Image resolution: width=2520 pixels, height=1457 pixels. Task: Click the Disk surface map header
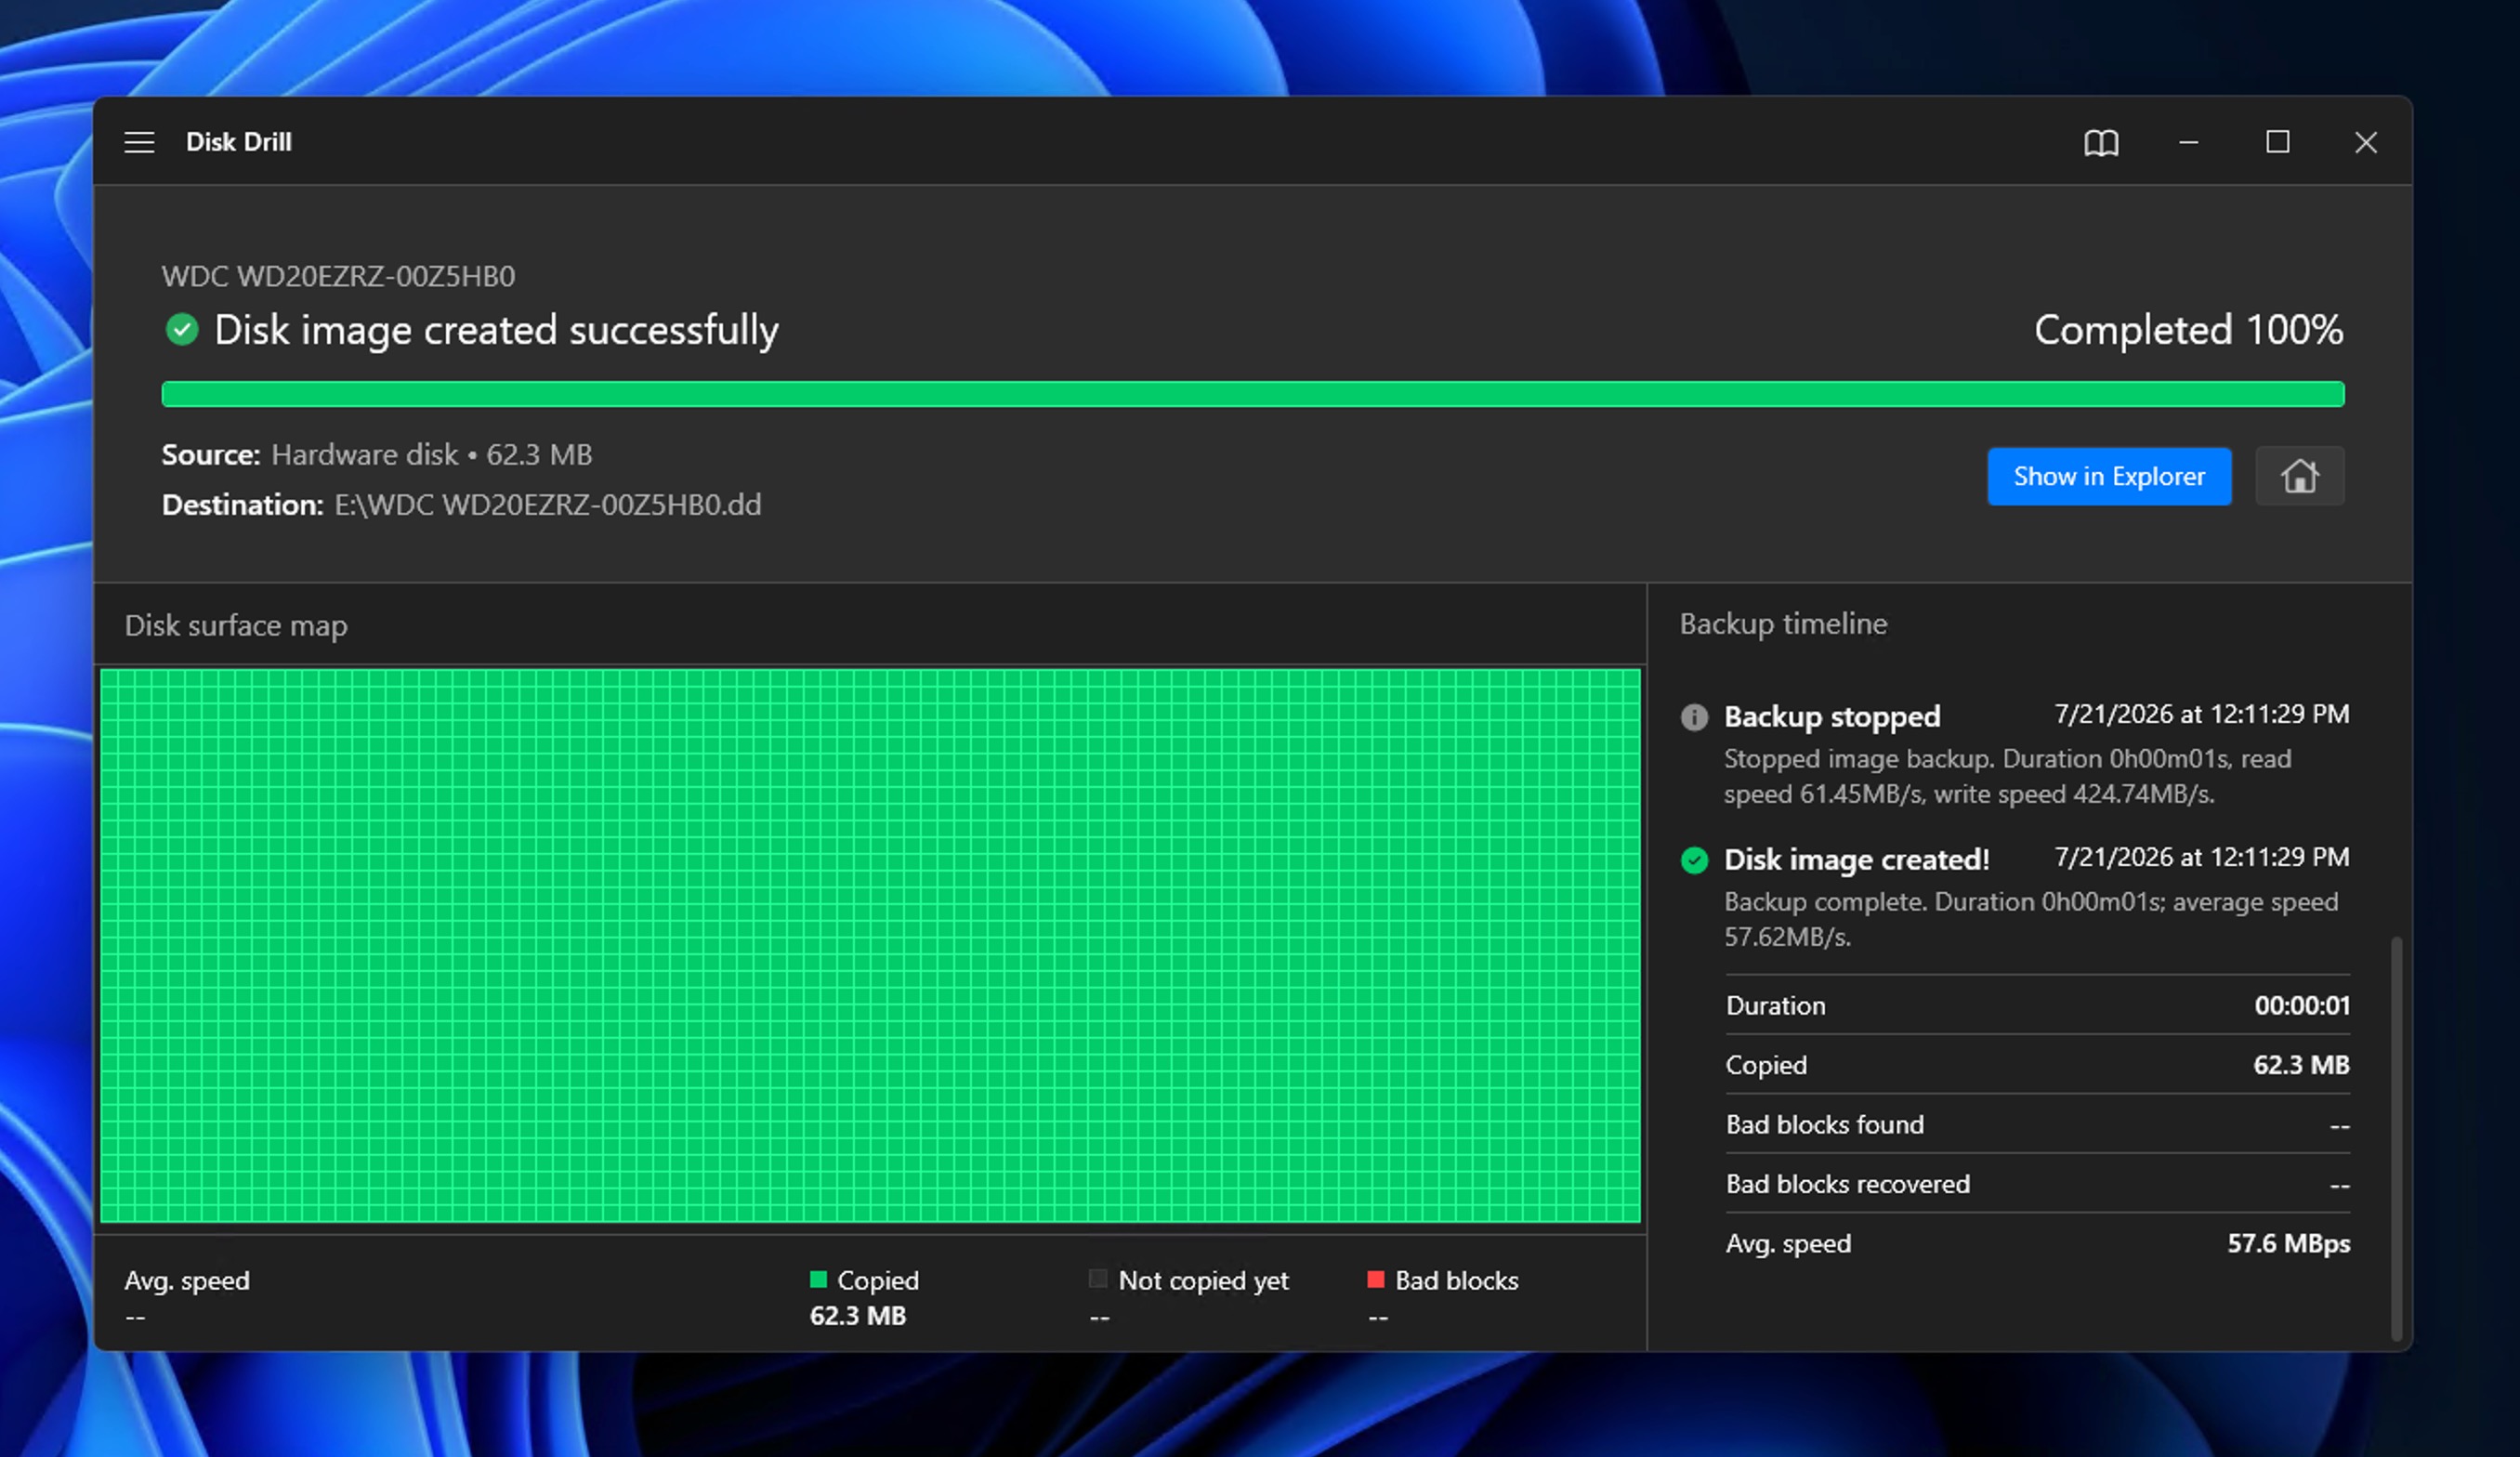tap(236, 626)
